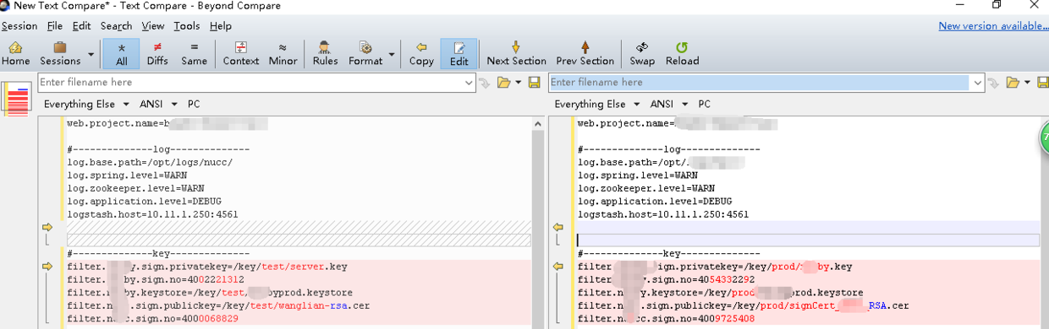Toggle the Same view filter
The image size is (1049, 329).
coord(195,53)
